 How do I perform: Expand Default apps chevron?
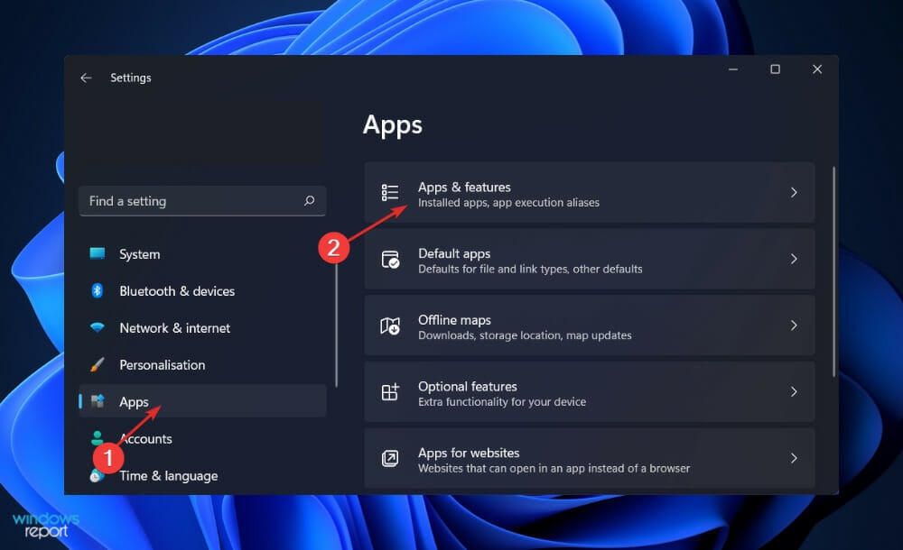pos(794,259)
